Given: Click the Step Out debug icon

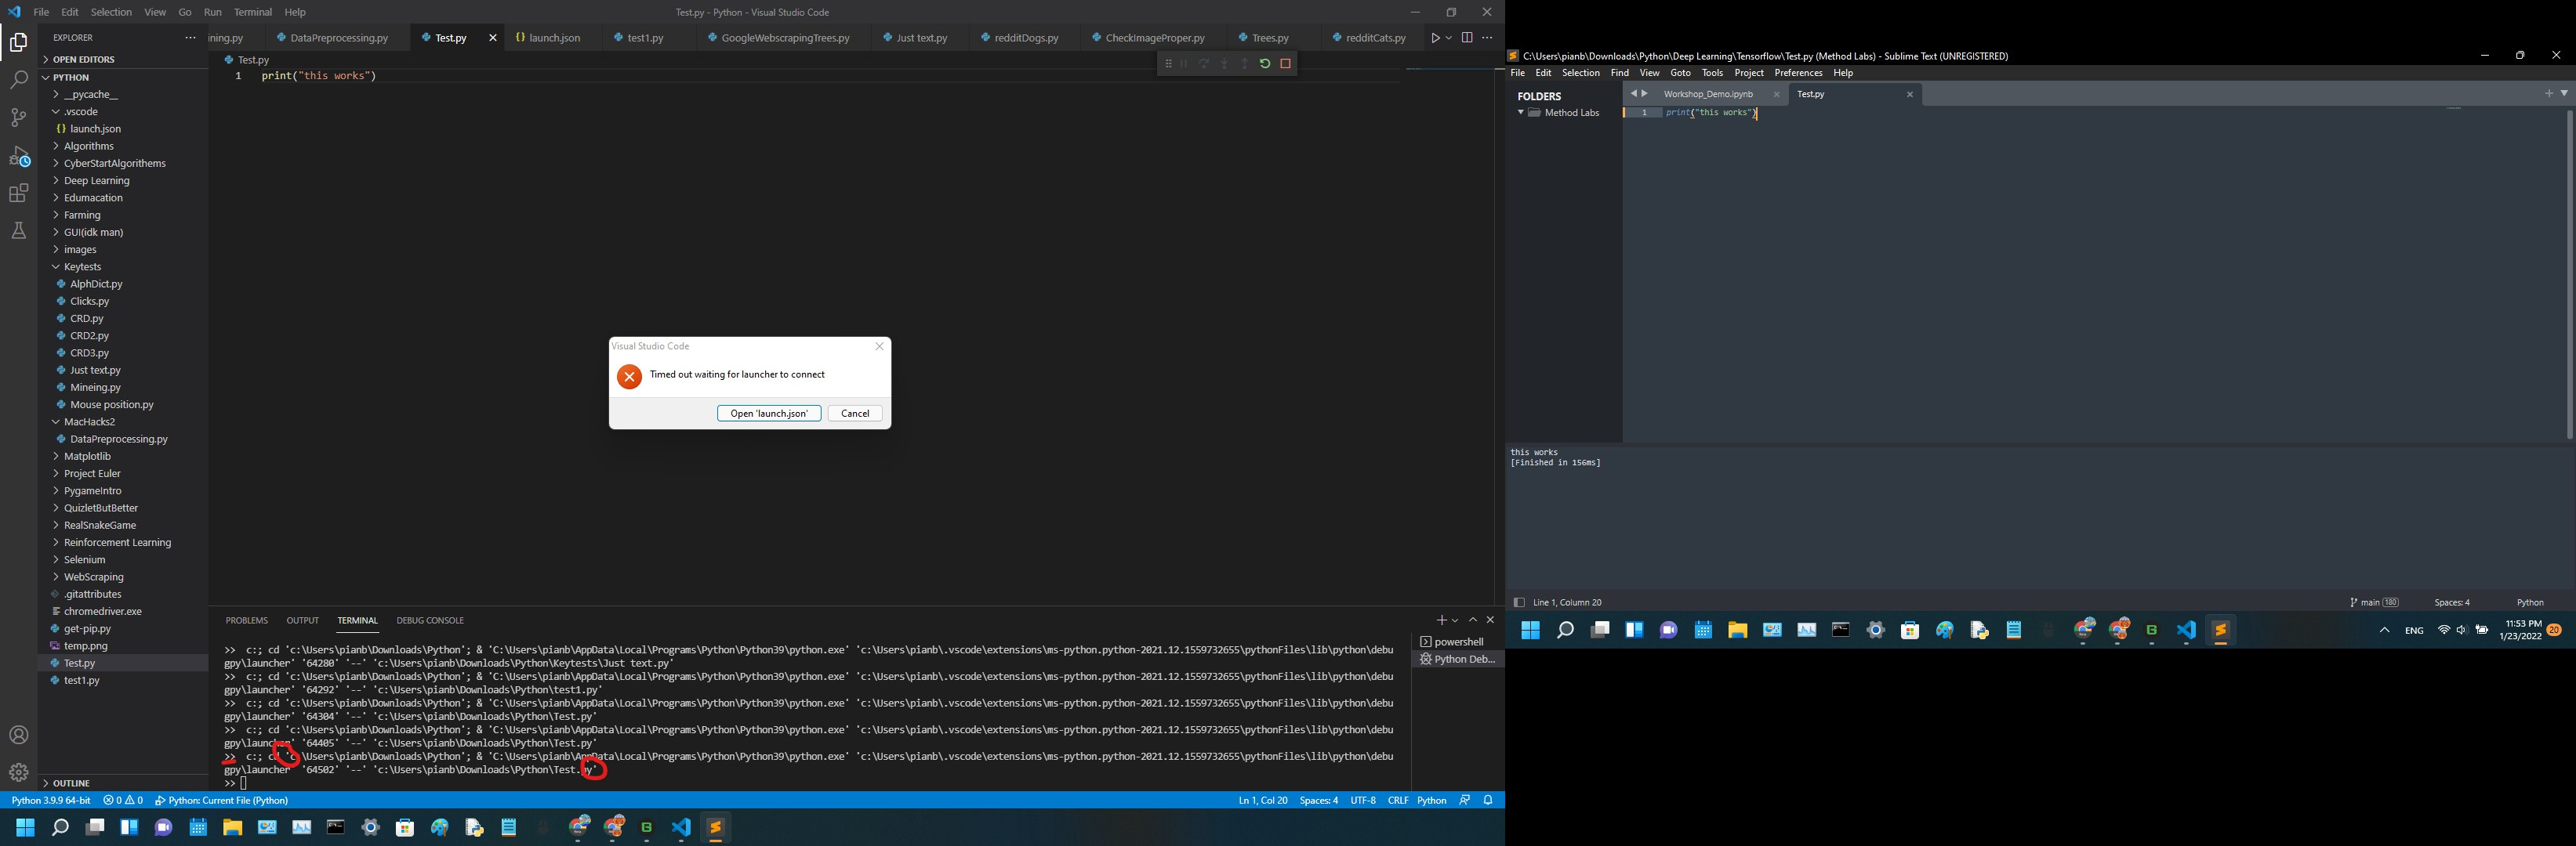Looking at the screenshot, I should (x=1245, y=64).
